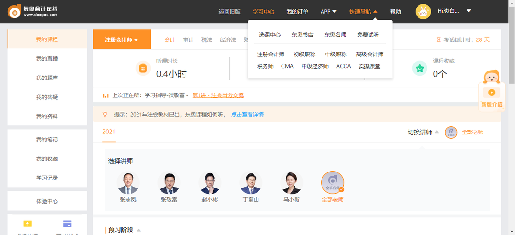Screen dimensions: 515x235
Task: Open 我的笔记 in the sidebar
Action: (x=47, y=139)
